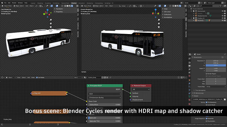Open Christensen-Burley subsurface method dropdown

tap(105, 98)
